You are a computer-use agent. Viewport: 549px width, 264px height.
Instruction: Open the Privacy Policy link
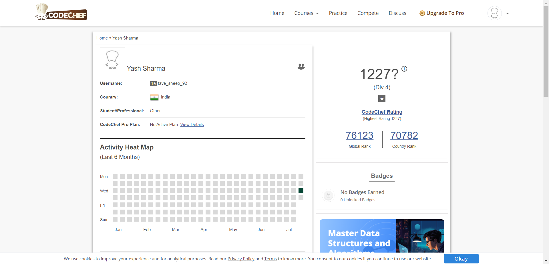(x=241, y=259)
